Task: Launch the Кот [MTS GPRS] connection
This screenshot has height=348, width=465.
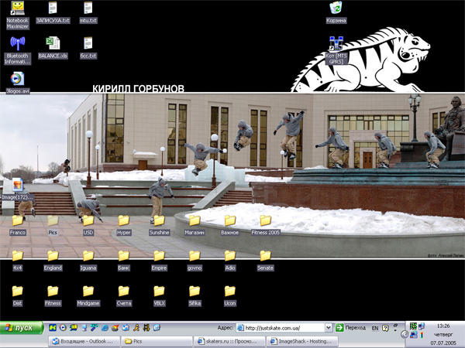Action: coord(336,44)
